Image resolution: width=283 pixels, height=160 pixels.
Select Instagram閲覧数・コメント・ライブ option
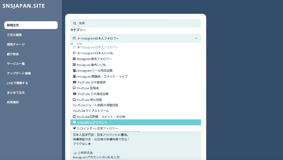click(x=135, y=76)
